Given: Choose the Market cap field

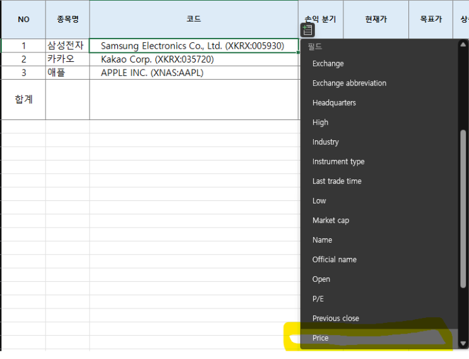Looking at the screenshot, I should (379, 221).
